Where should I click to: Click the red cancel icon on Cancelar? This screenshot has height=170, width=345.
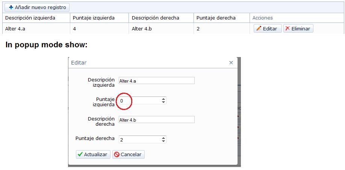pyautogui.click(x=117, y=154)
